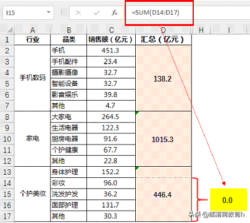Select column I header
The width and height of the screenshot is (250, 223).
pos(229,30)
